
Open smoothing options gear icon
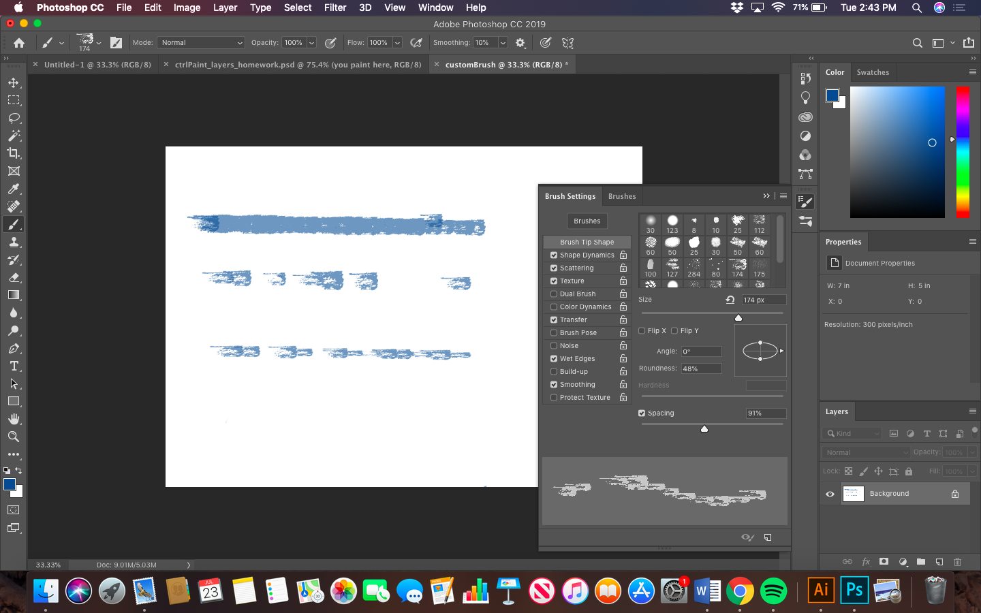[520, 43]
